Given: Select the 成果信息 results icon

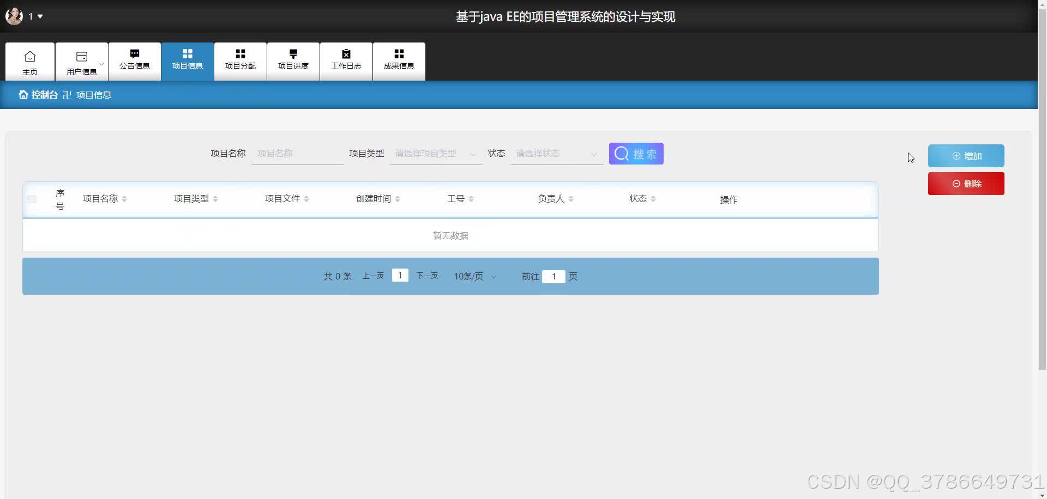Looking at the screenshot, I should [x=399, y=53].
